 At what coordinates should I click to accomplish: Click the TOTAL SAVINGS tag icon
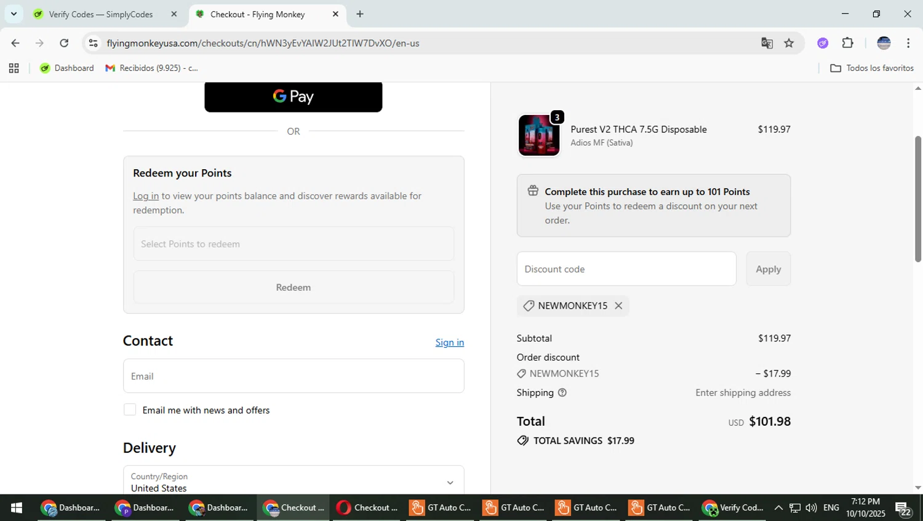tap(523, 440)
